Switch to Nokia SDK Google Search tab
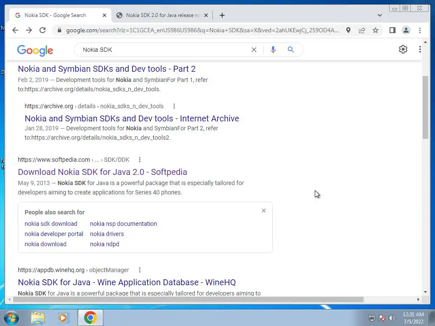 [x=55, y=15]
